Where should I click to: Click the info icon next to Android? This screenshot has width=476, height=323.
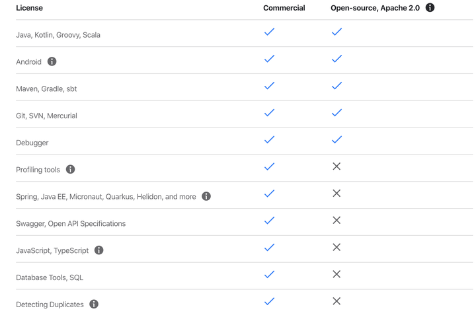52,61
